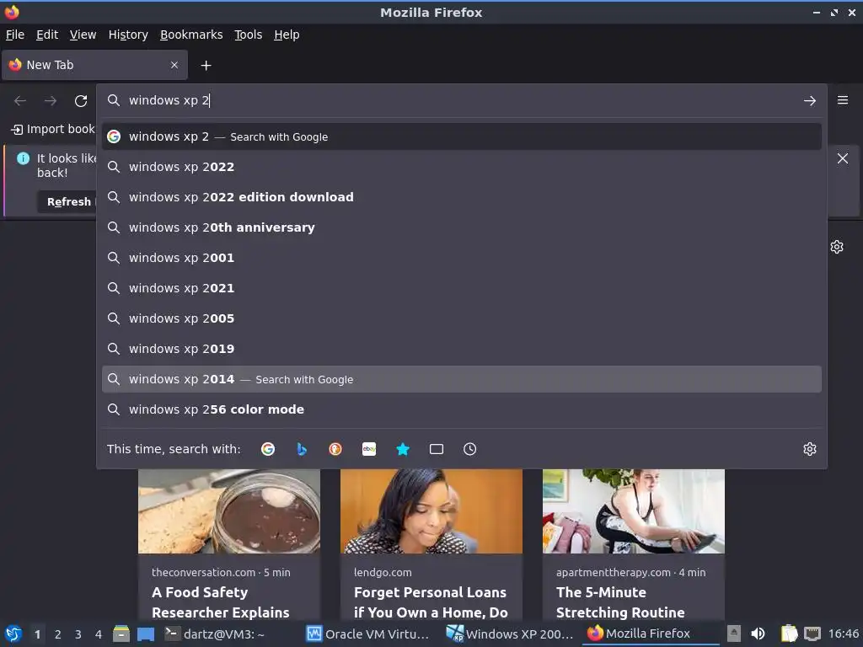Open the Edit menu

[x=47, y=35]
